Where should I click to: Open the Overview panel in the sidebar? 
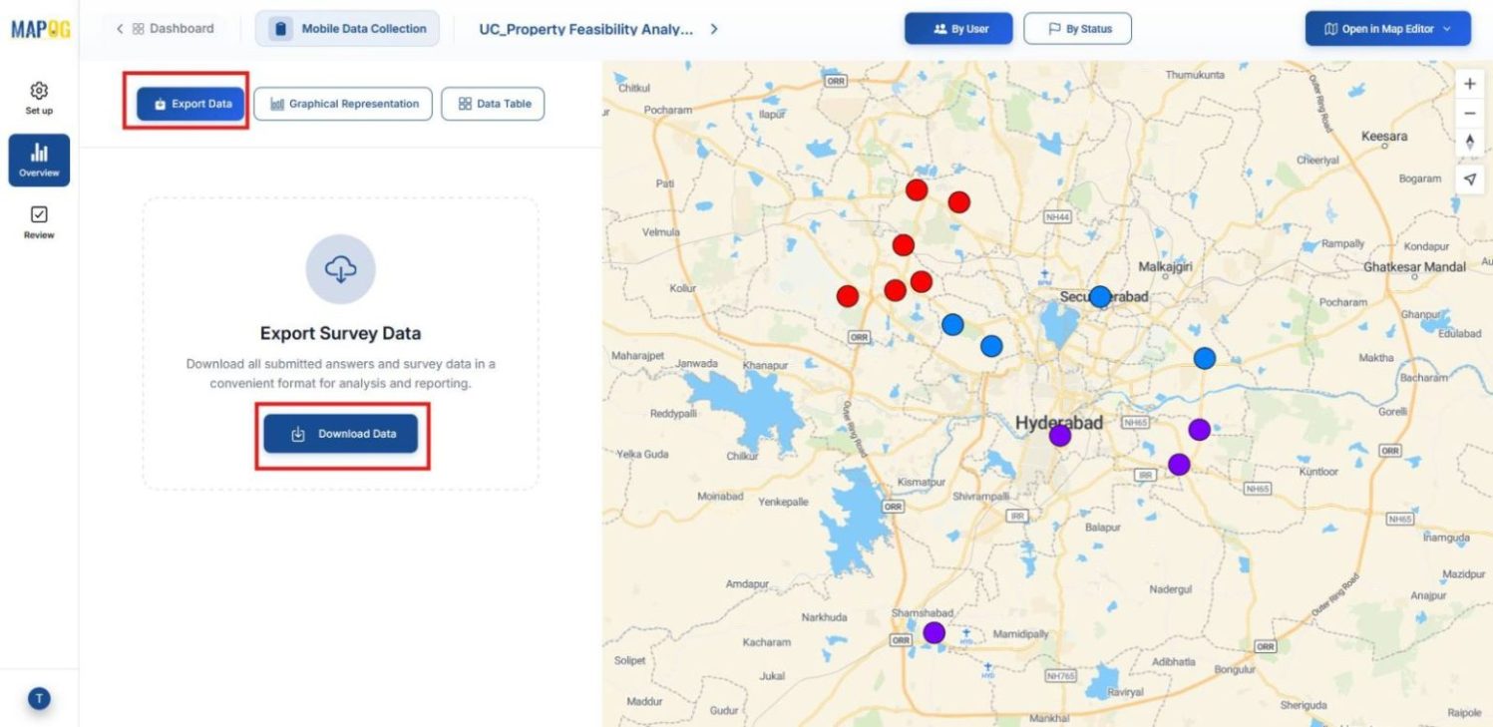pyautogui.click(x=38, y=160)
